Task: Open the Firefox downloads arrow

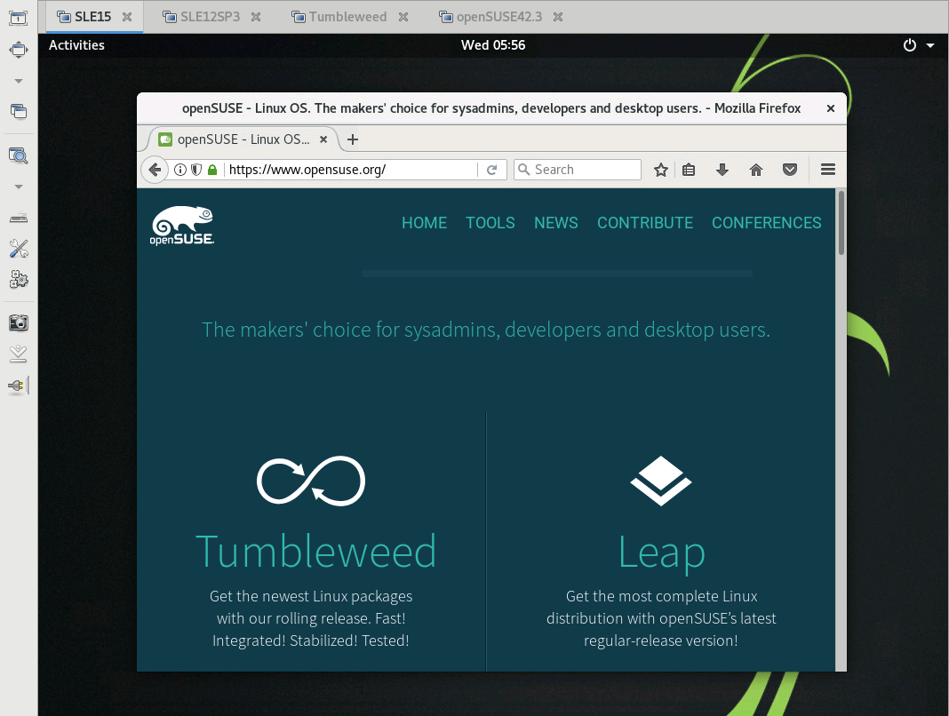Action: coord(722,170)
